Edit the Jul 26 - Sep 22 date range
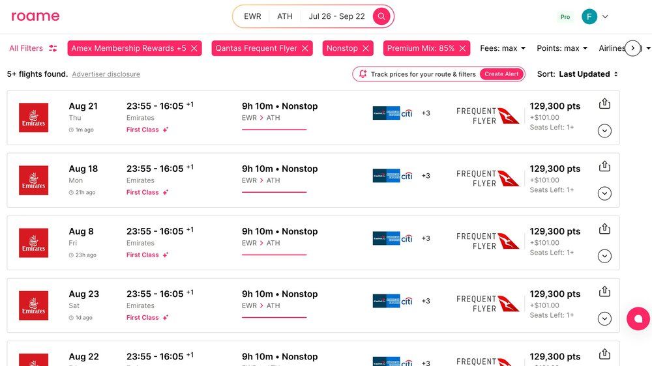Screen dimensions: 652x366 (x=336, y=16)
